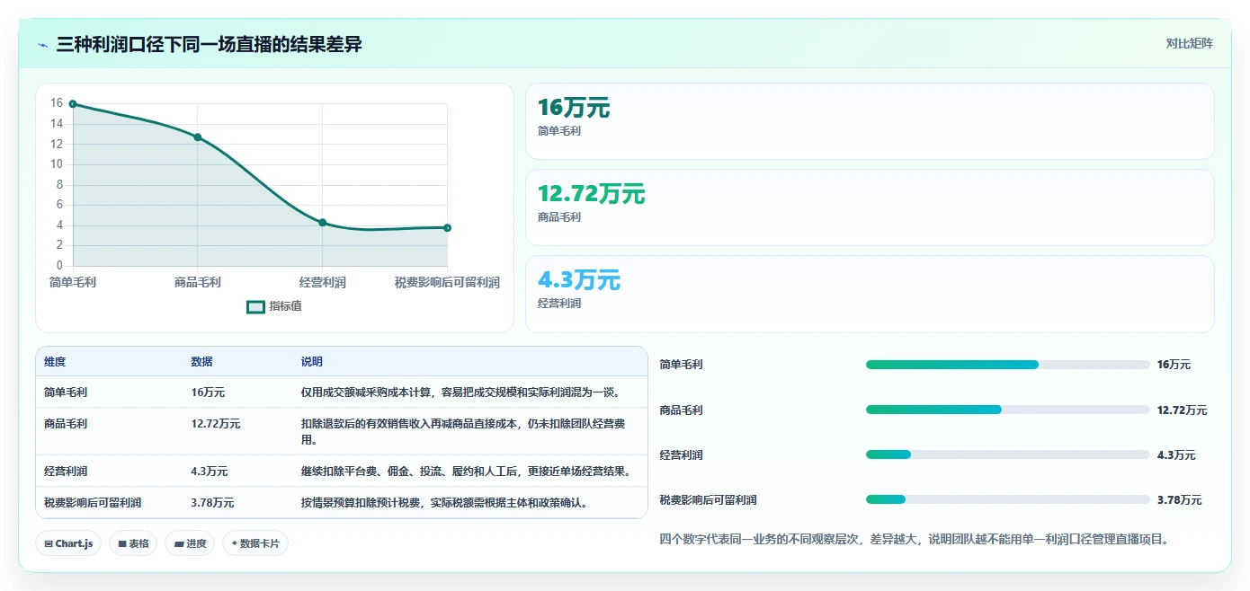Click the 数据 column header
1250x591 pixels.
pos(202,362)
